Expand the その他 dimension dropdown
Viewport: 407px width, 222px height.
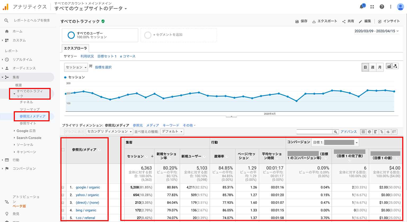[x=189, y=125]
